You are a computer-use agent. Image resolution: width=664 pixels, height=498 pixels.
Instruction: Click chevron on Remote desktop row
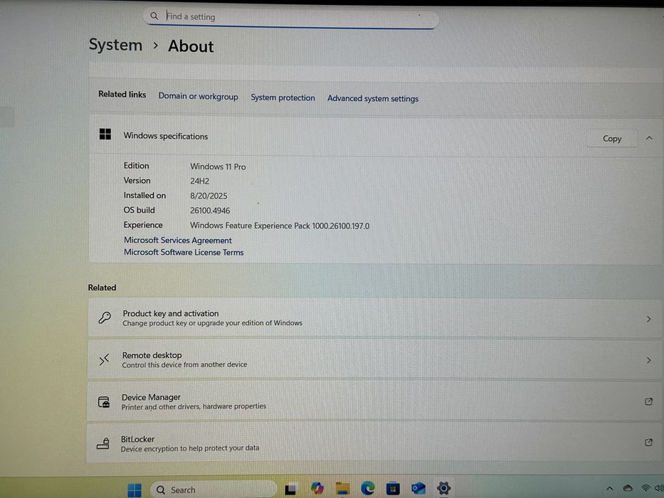649,361
